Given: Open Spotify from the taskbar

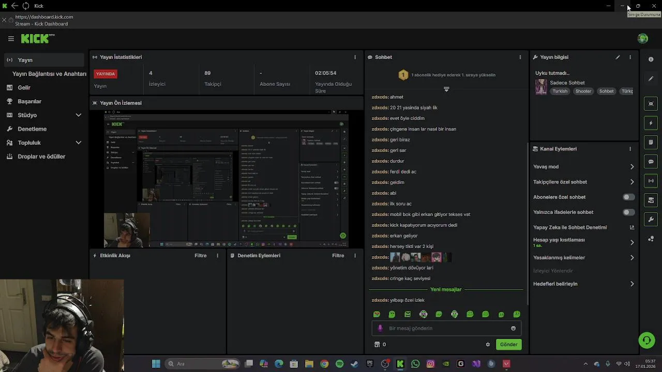Looking at the screenshot, I should tap(339, 364).
